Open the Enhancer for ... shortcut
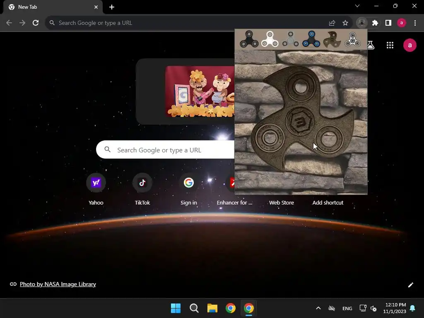424x318 pixels. [x=234, y=202]
